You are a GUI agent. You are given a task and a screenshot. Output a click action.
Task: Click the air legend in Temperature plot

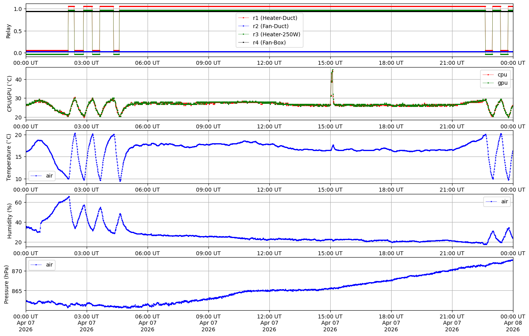(49, 176)
